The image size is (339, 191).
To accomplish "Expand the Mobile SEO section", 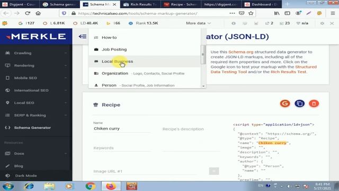I will tap(36, 78).
